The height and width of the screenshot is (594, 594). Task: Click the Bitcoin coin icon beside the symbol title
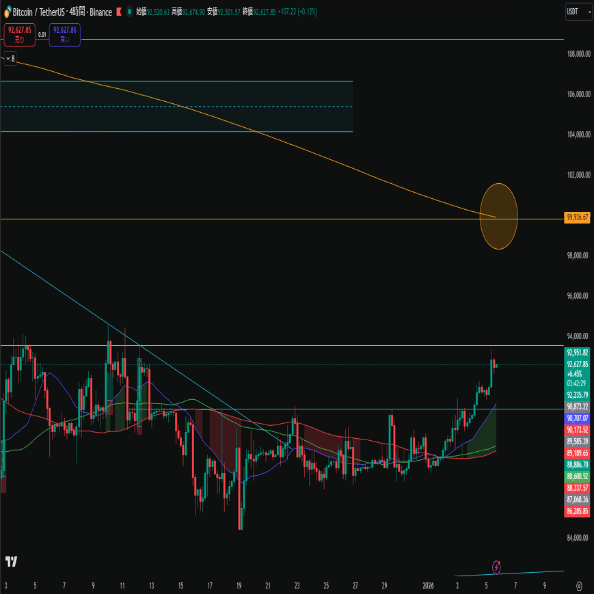coord(7,13)
